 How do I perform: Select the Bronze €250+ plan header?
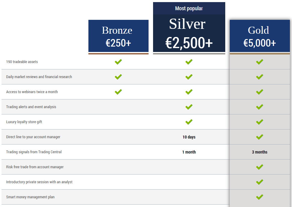[118, 36]
